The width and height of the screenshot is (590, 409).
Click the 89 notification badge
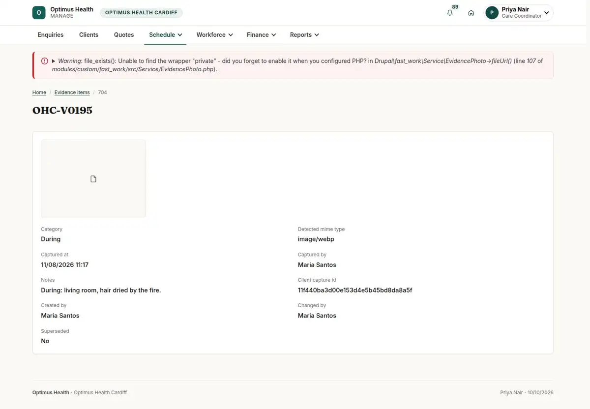point(455,7)
